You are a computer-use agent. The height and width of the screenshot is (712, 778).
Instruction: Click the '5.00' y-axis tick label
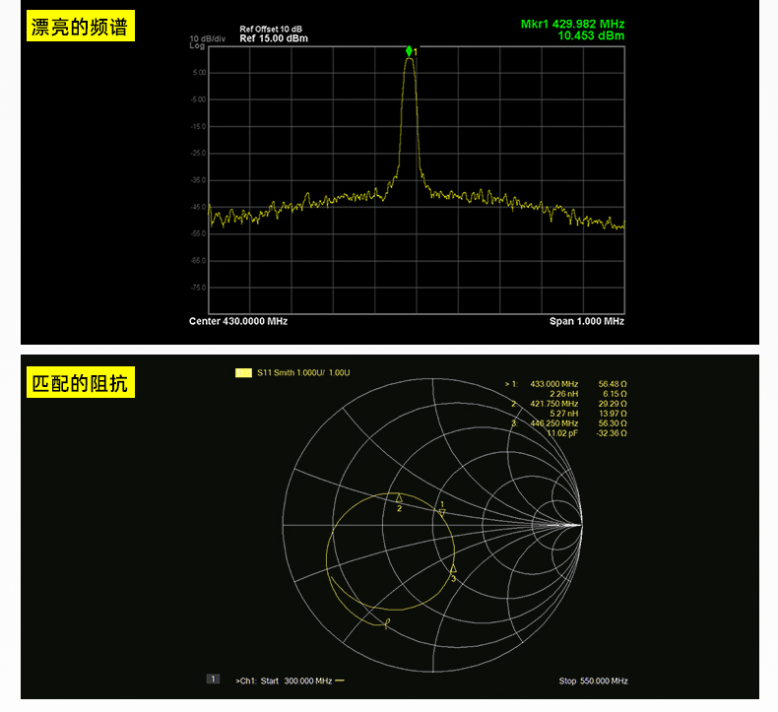[200, 73]
